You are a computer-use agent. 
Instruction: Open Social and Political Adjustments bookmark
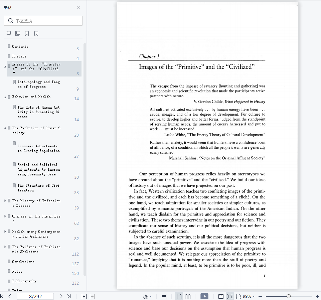click(38, 169)
